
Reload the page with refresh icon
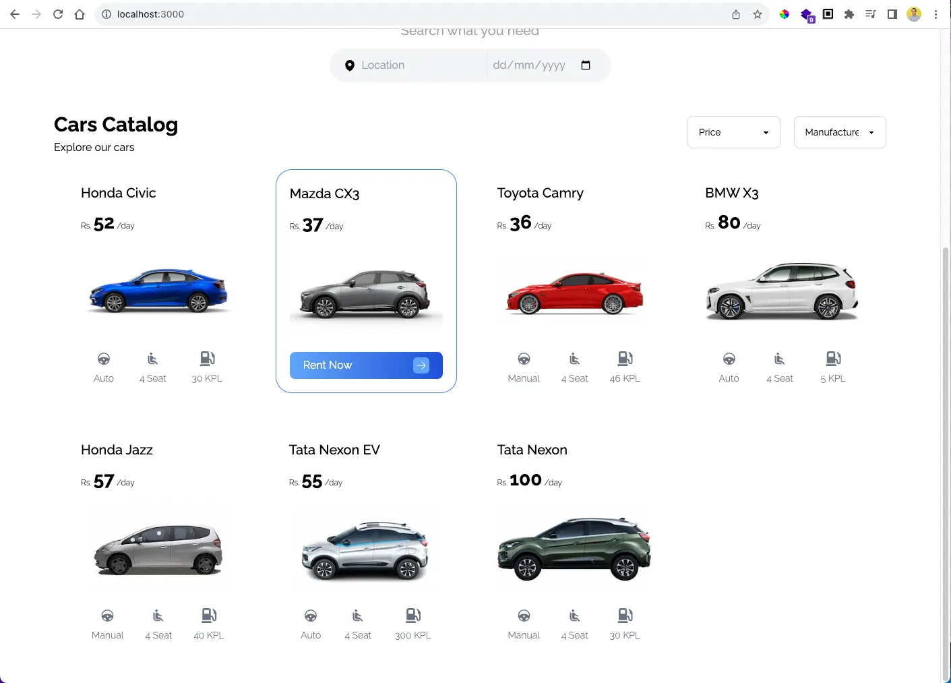(x=58, y=14)
